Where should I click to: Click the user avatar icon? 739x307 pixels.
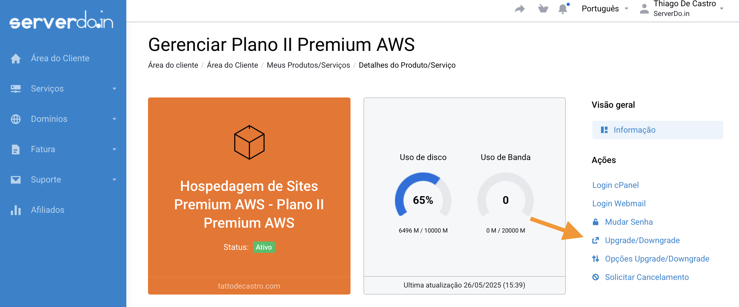(x=644, y=9)
